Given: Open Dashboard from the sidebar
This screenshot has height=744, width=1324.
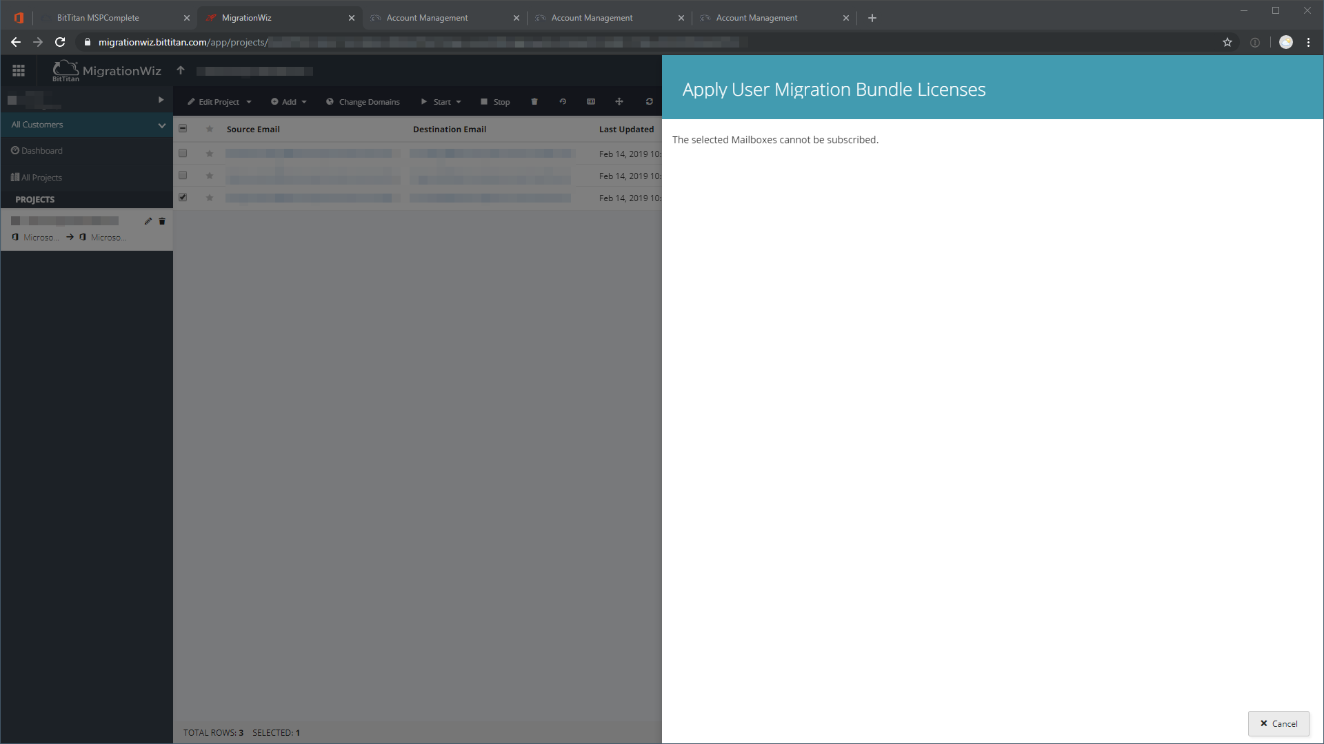Looking at the screenshot, I should pyautogui.click(x=42, y=150).
